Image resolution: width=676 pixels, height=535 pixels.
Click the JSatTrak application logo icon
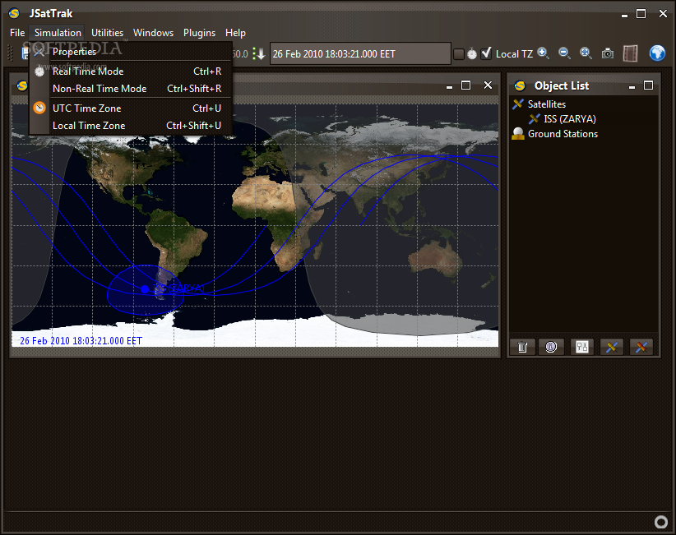[14, 13]
